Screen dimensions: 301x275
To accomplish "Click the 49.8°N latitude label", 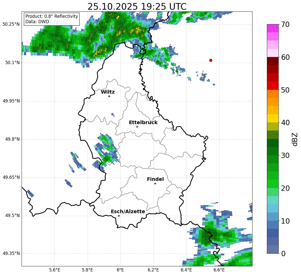I will click(x=12, y=139).
